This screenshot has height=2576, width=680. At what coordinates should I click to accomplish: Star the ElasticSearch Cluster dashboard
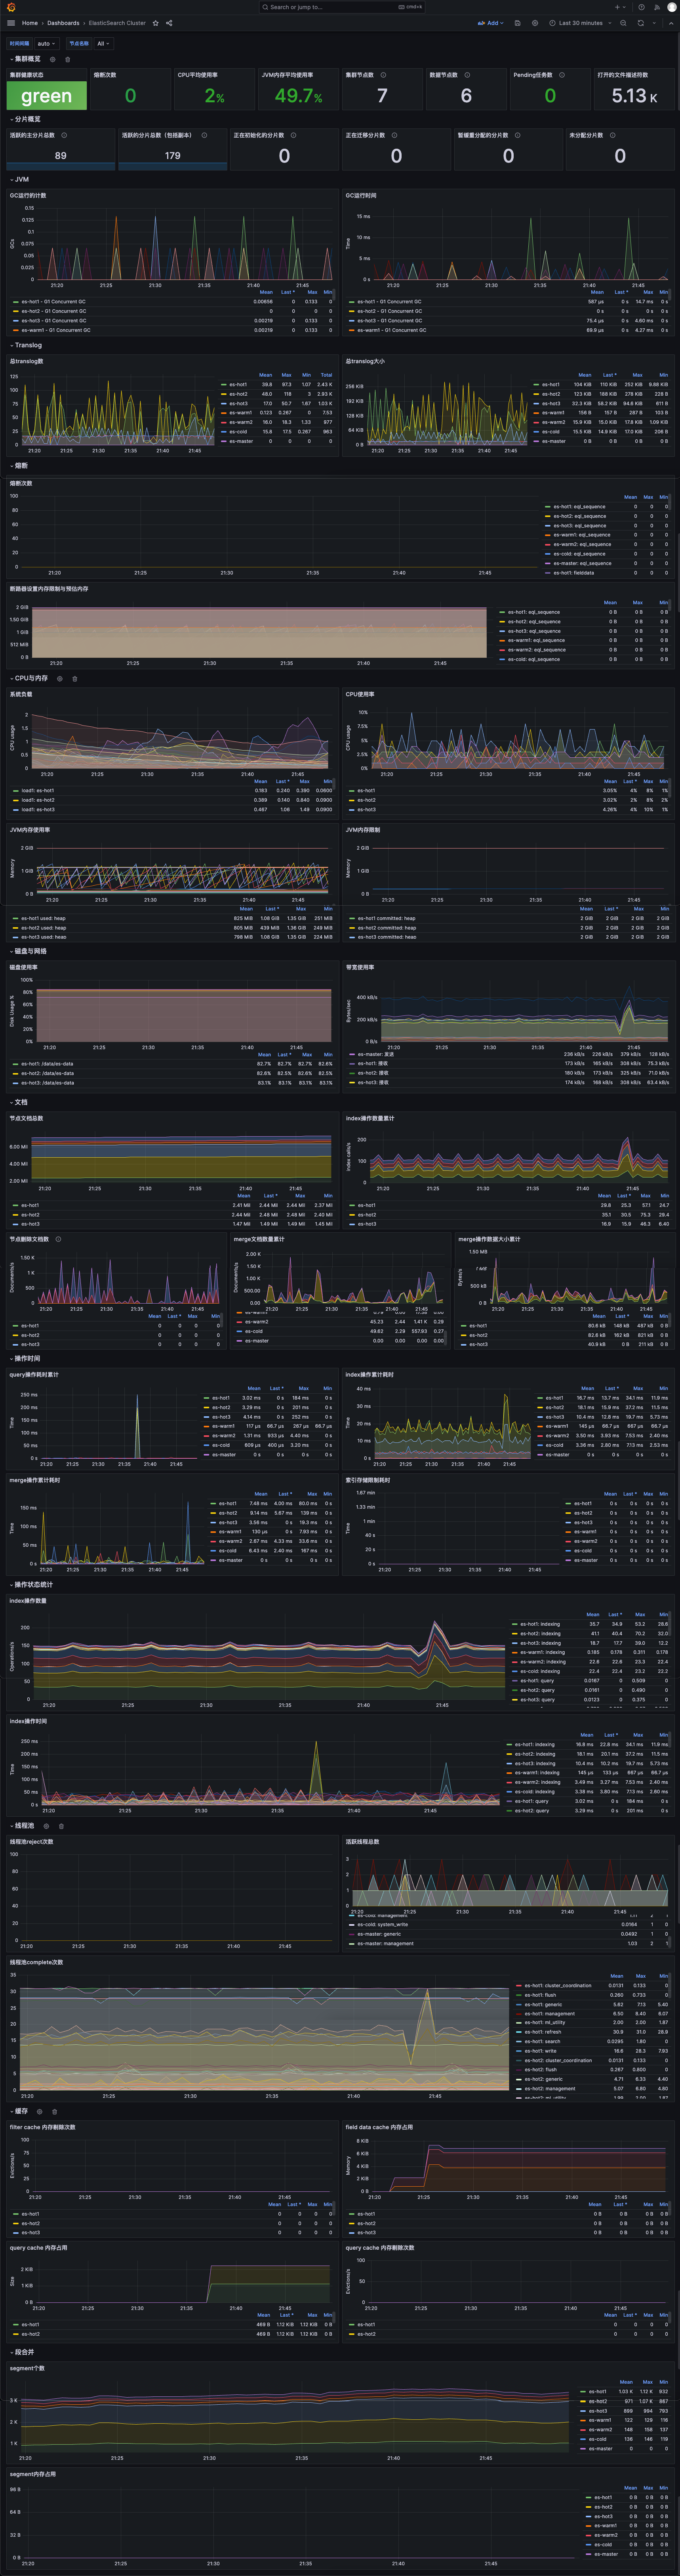click(x=156, y=23)
